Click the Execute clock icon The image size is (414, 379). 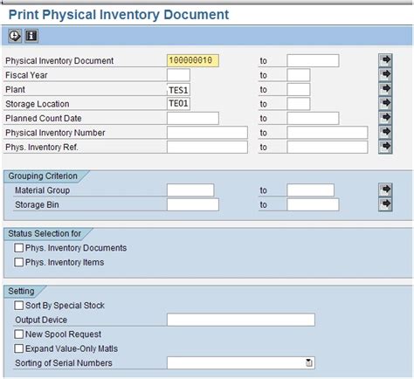click(x=15, y=36)
